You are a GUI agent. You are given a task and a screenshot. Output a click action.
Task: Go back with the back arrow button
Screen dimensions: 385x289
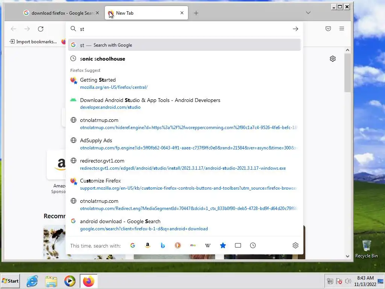(x=14, y=29)
